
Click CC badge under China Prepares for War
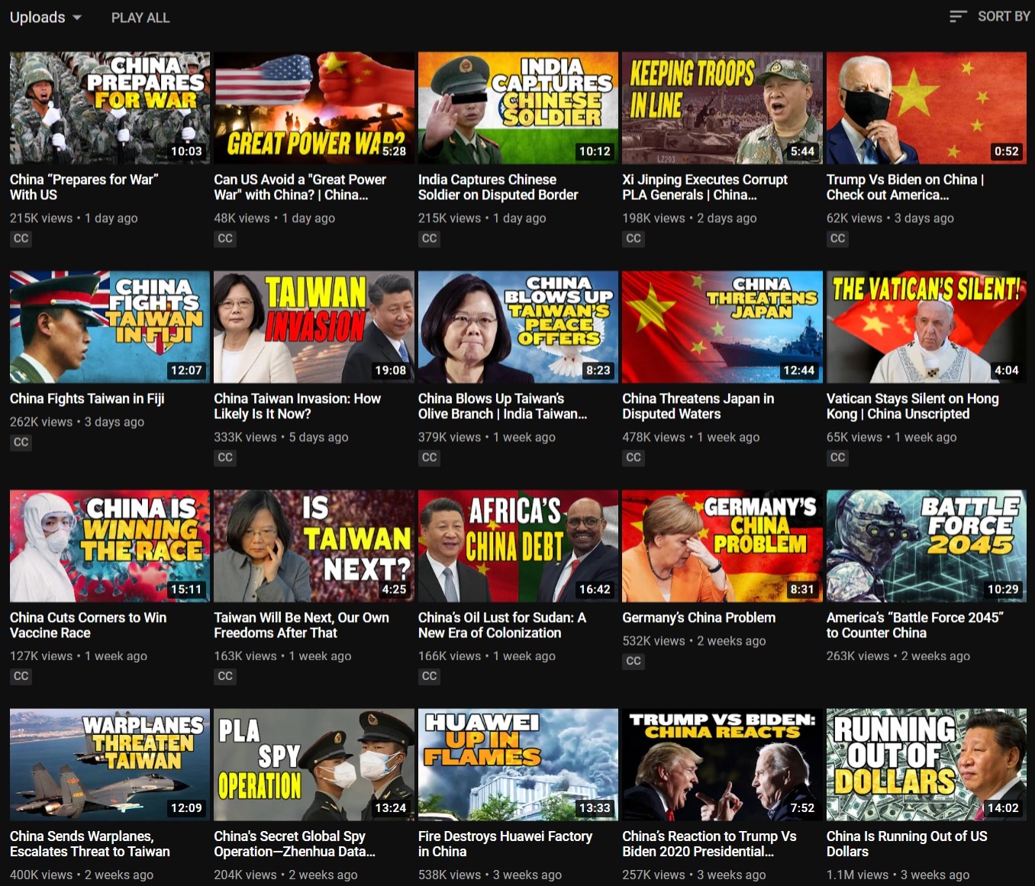pos(21,238)
